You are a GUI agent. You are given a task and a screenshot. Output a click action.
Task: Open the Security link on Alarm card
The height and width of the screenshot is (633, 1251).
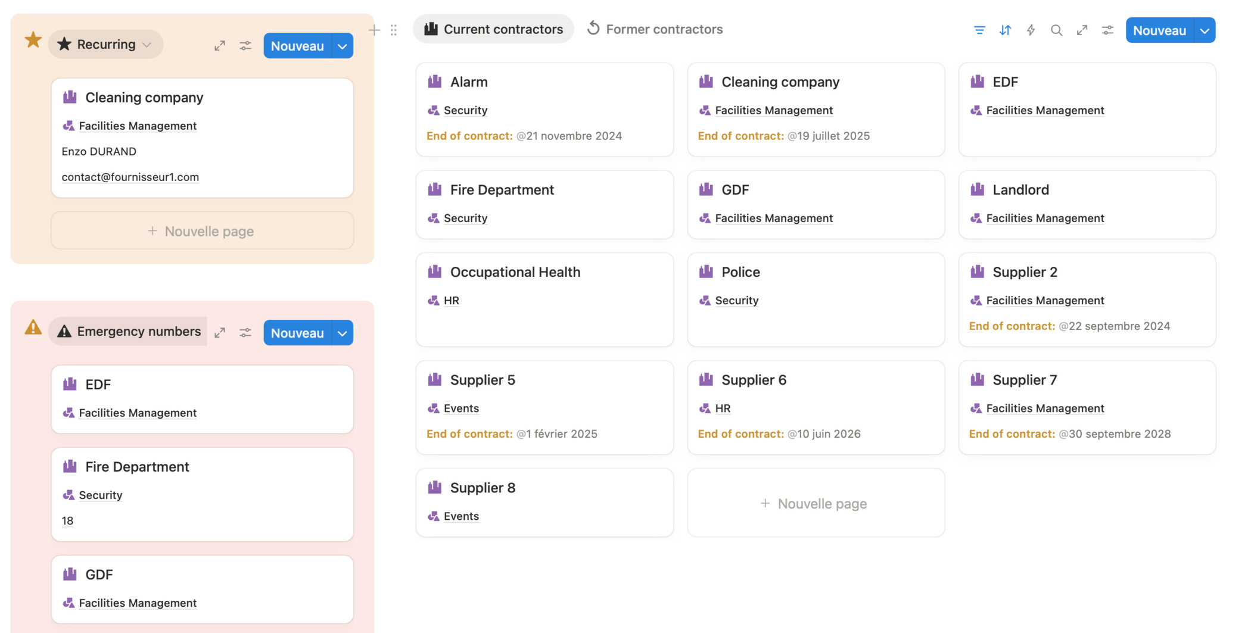pyautogui.click(x=465, y=110)
